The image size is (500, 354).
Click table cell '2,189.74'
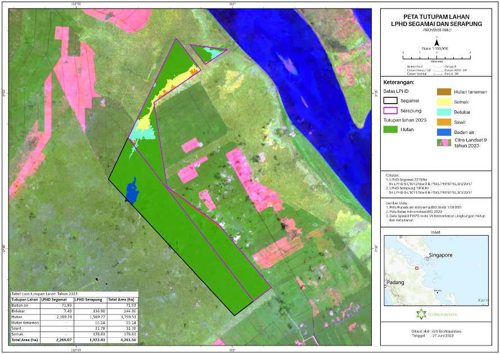point(64,317)
